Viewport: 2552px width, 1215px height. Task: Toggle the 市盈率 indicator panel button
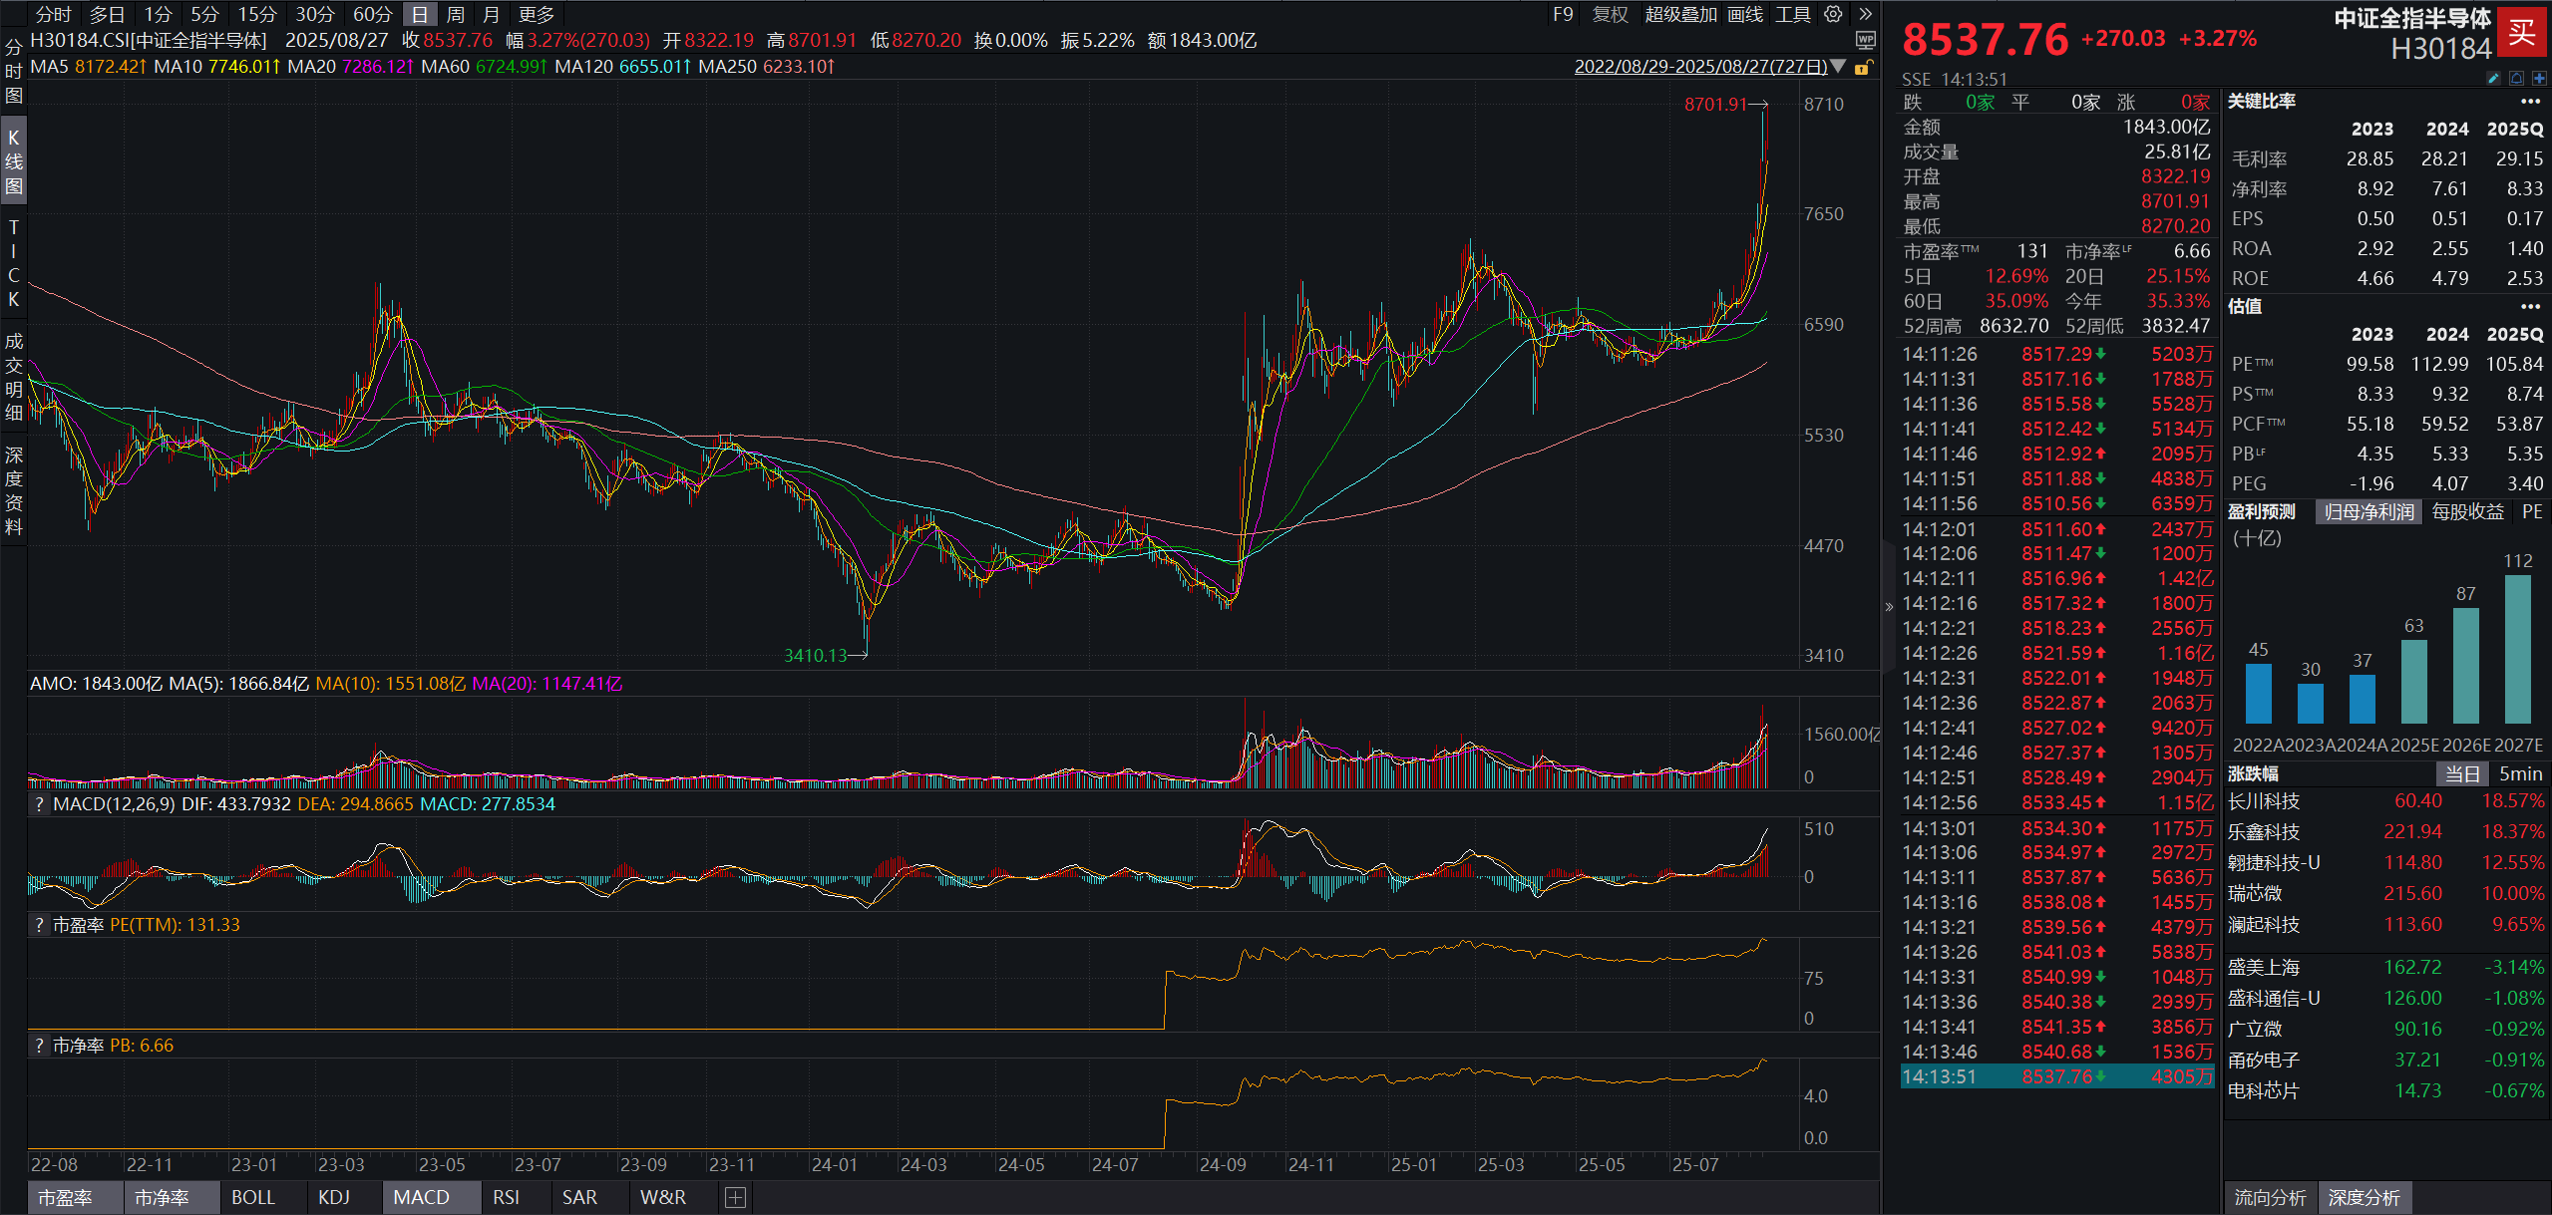tap(66, 1197)
